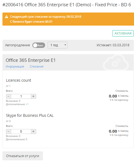Toggle the Автопродление switch

click(x=39, y=45)
